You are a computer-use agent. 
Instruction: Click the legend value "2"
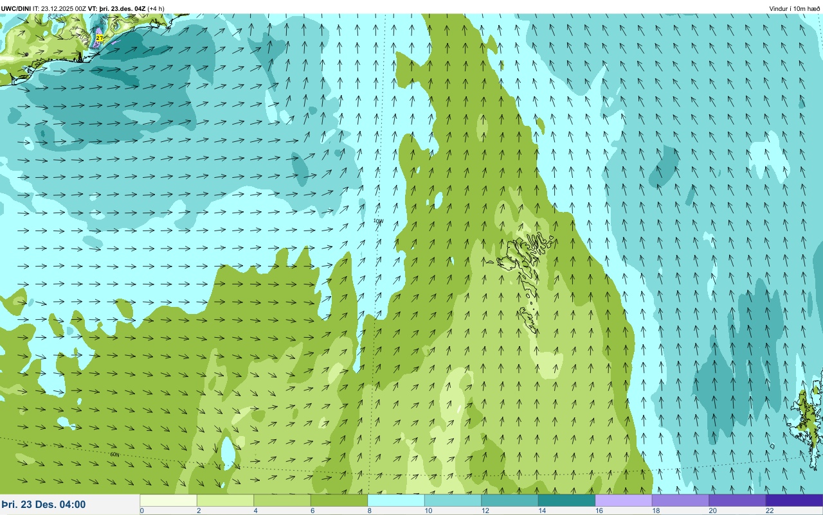199,511
